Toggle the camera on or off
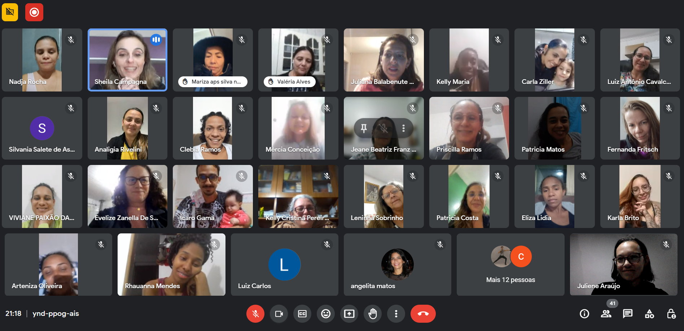Image resolution: width=684 pixels, height=331 pixels. coord(279,314)
